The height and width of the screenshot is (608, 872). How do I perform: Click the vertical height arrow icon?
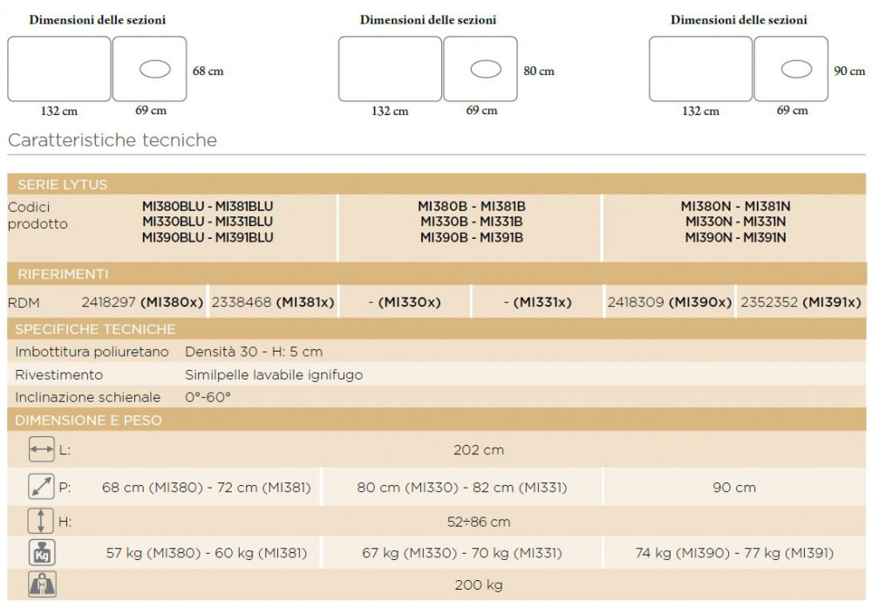coord(41,522)
